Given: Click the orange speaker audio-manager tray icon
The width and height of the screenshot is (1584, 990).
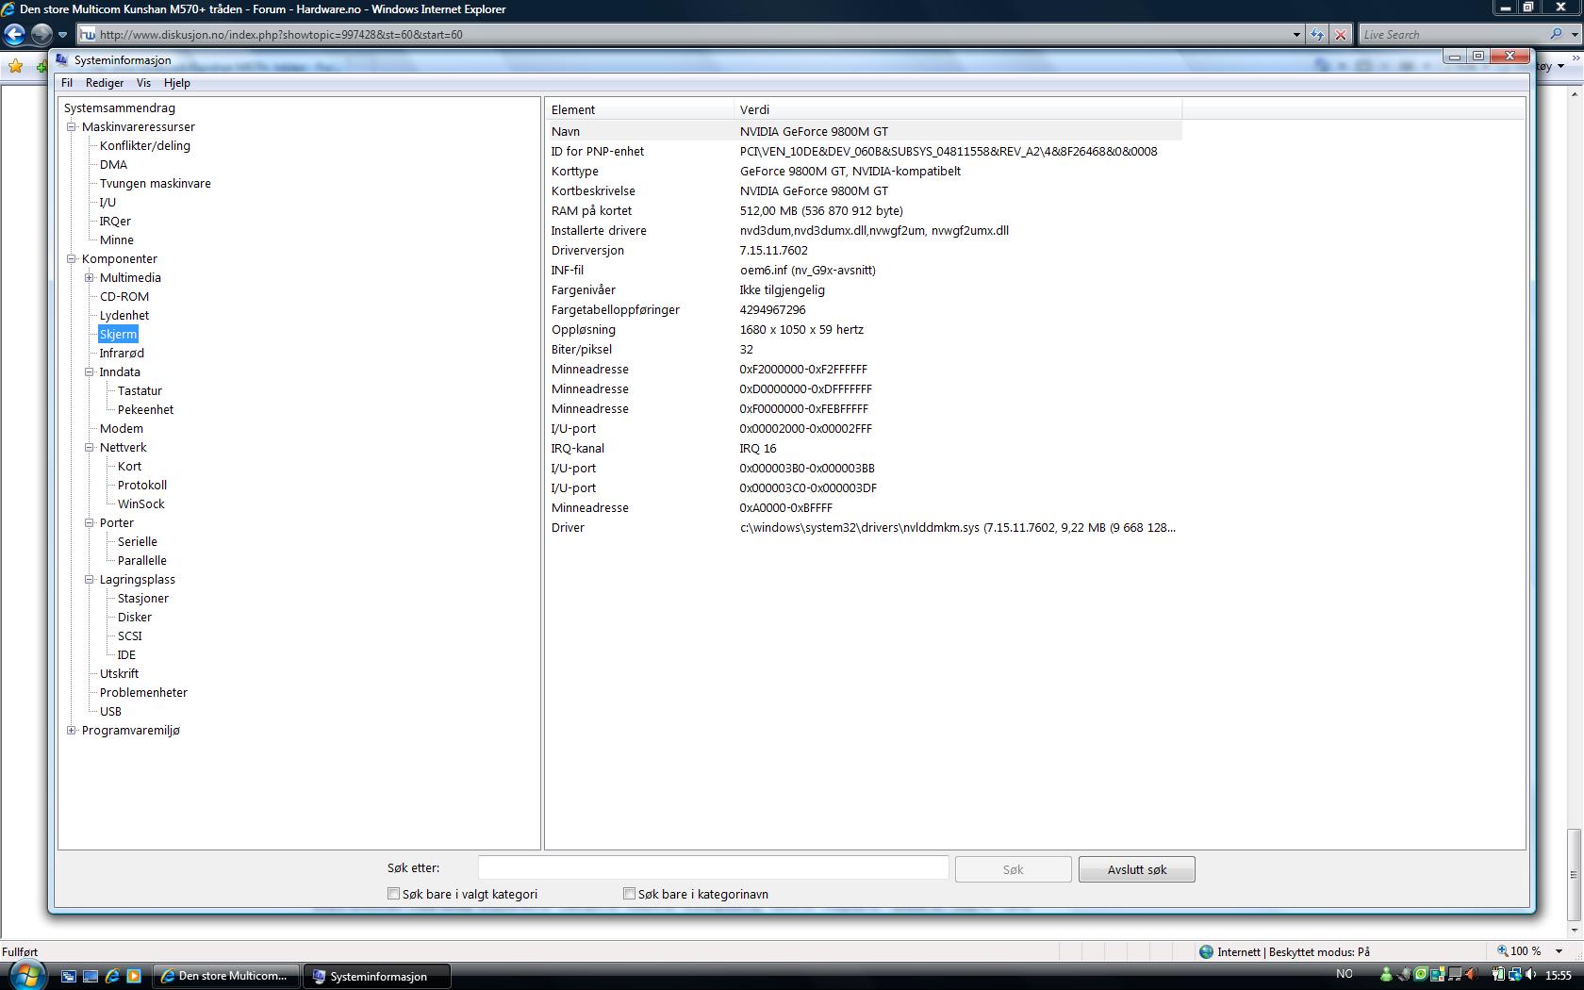Looking at the screenshot, I should tap(1471, 975).
